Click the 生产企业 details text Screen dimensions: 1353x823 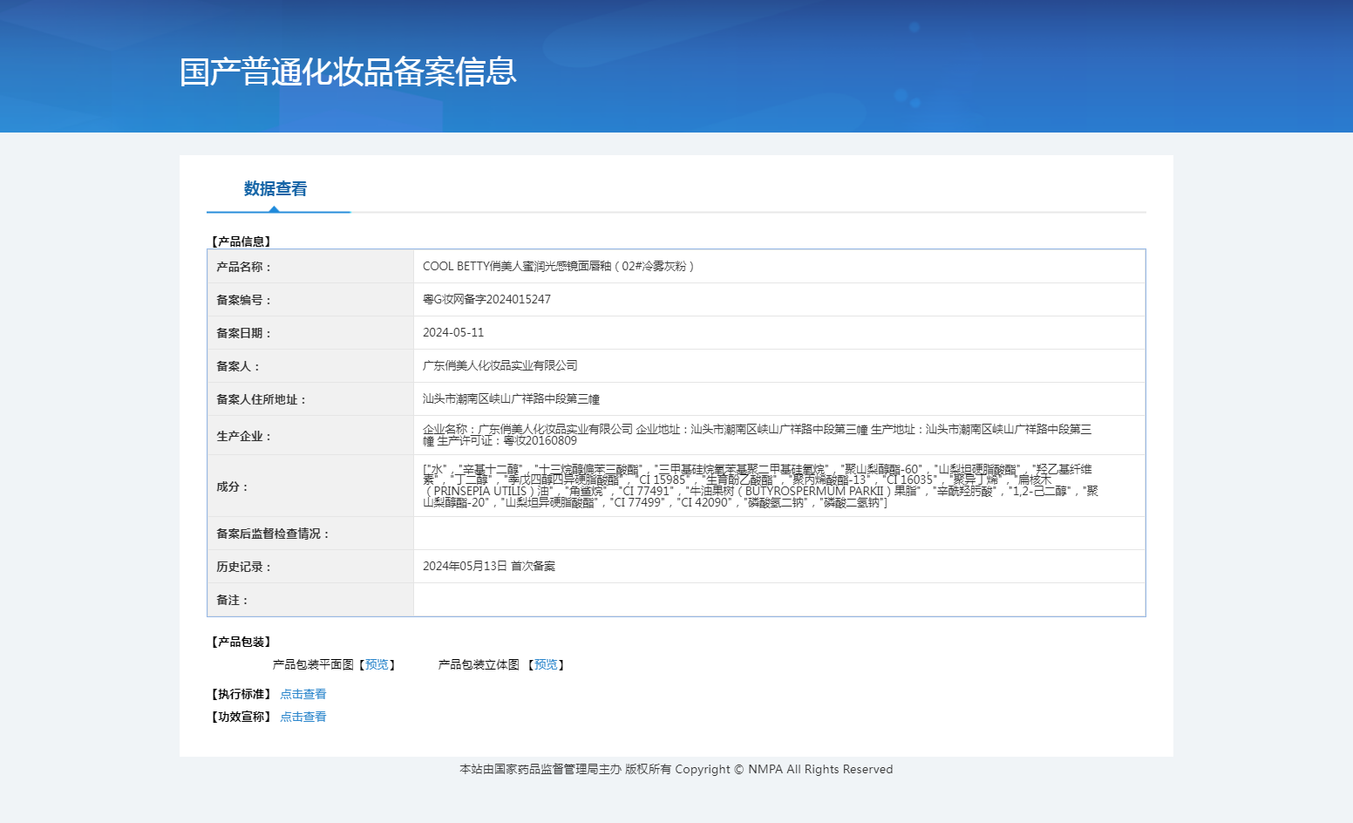tap(757, 435)
